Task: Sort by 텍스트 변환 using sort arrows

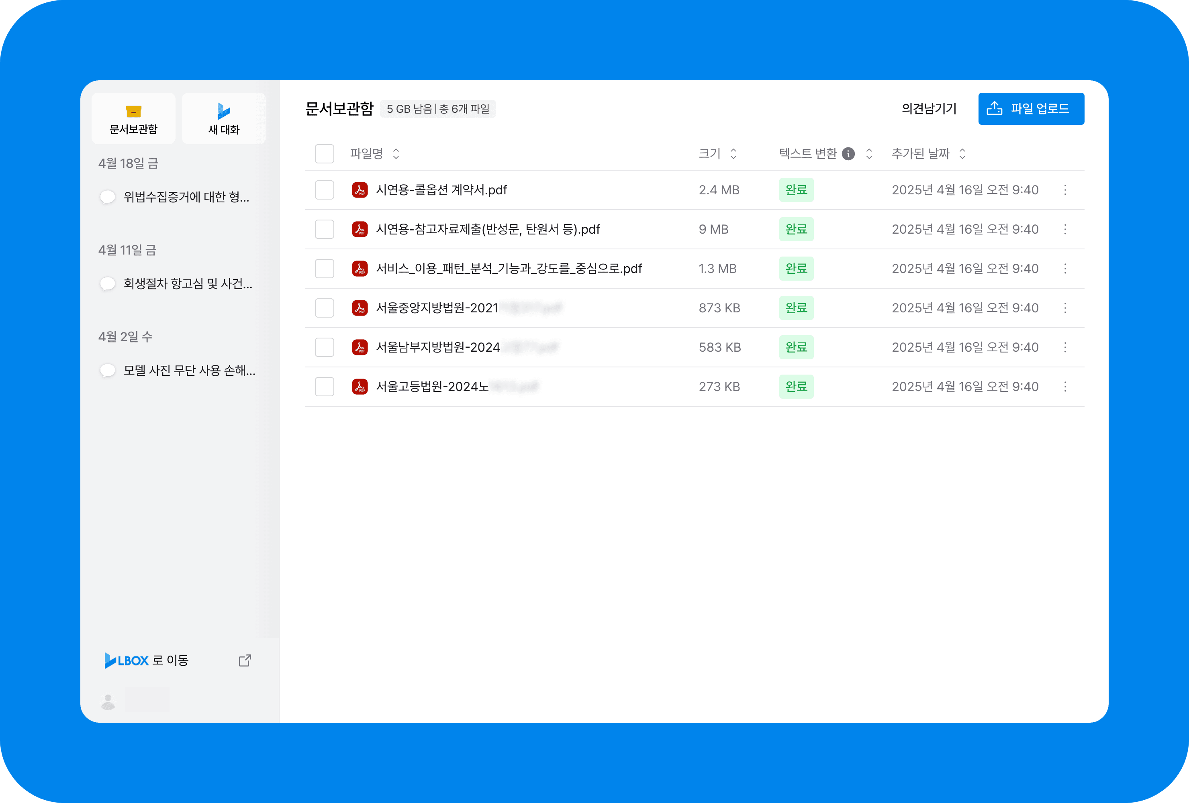Action: pyautogui.click(x=869, y=153)
